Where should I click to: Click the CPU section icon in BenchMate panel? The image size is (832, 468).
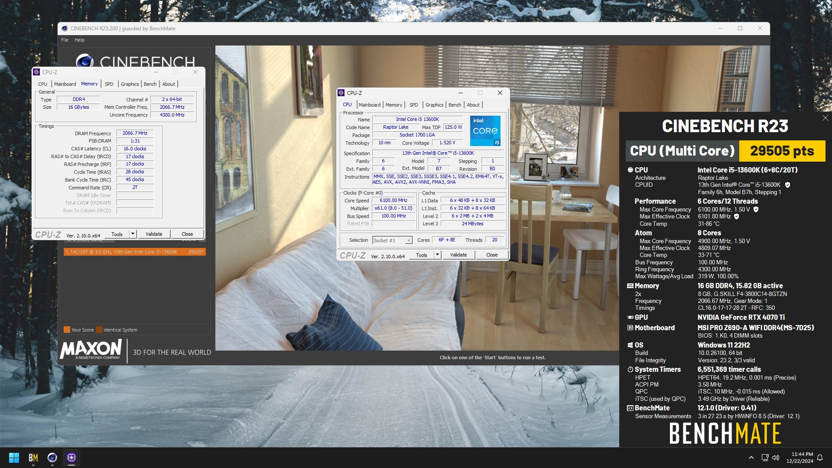click(x=630, y=170)
